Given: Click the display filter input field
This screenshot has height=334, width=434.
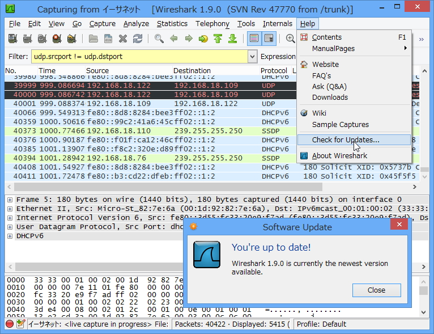Looking at the screenshot, I should [139, 57].
